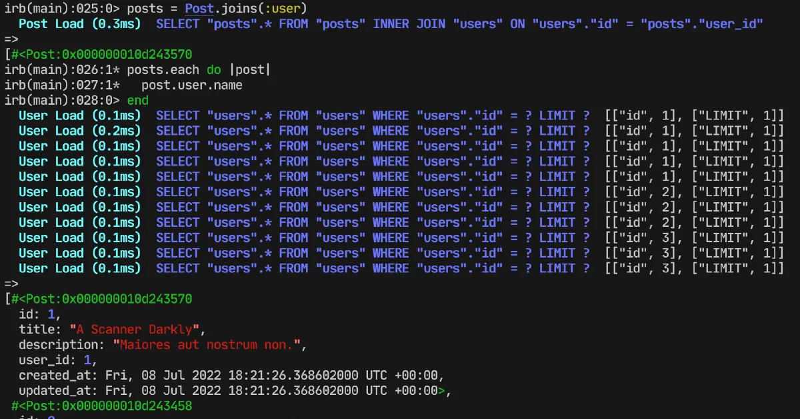Select the post.user.name expression
This screenshot has height=419, width=800.
tap(192, 85)
